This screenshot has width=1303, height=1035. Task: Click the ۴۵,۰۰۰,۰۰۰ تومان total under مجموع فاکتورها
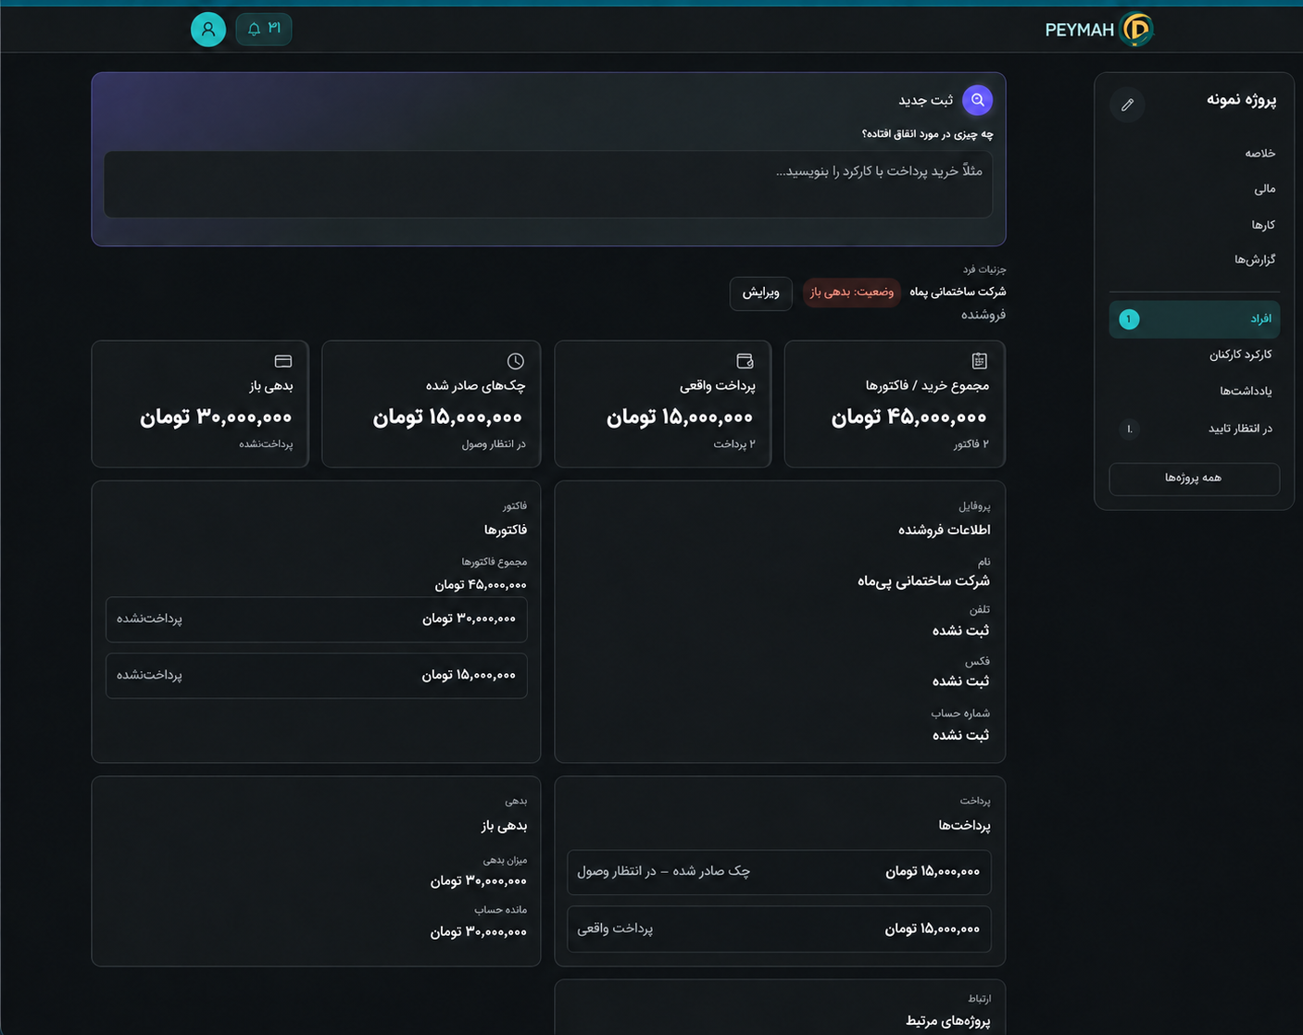coord(481,585)
